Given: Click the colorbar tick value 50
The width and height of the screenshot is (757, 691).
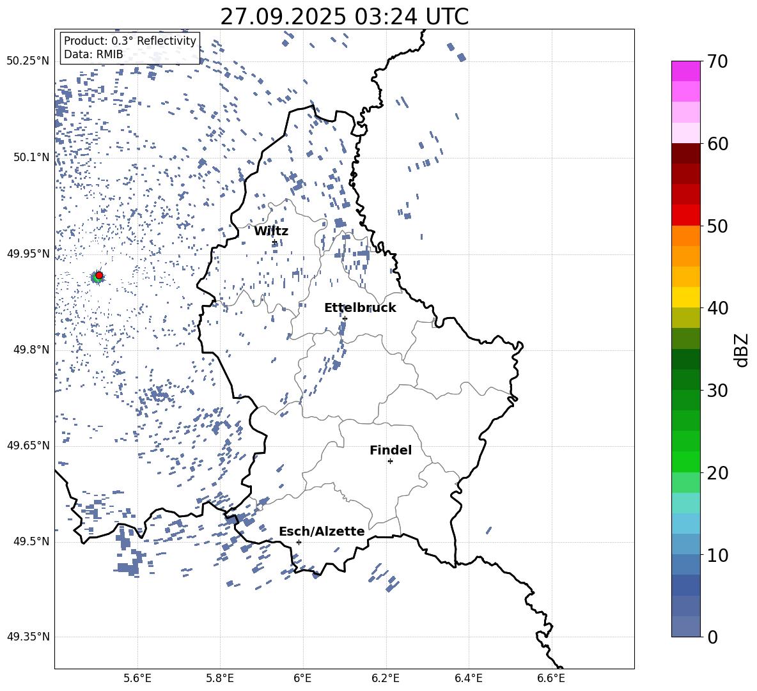Looking at the screenshot, I should tap(717, 226).
